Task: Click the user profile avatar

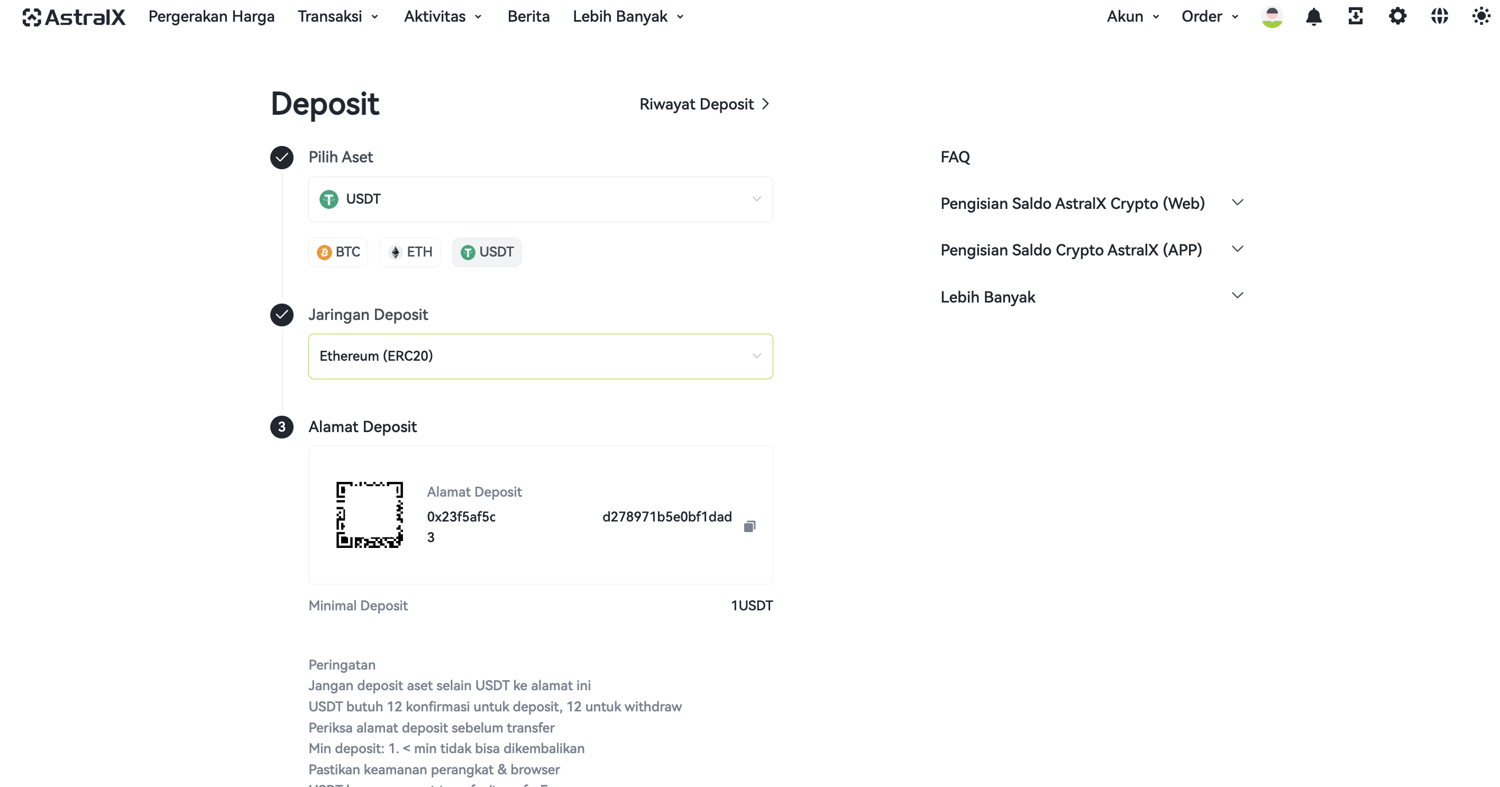Action: pyautogui.click(x=1272, y=17)
